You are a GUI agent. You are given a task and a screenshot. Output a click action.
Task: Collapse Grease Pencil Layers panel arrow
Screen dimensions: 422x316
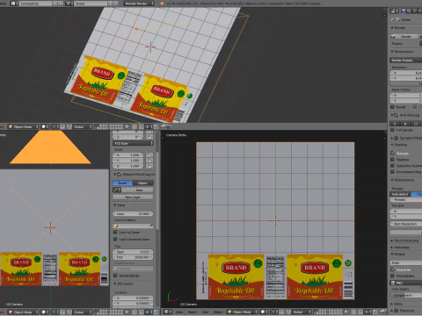114,174
